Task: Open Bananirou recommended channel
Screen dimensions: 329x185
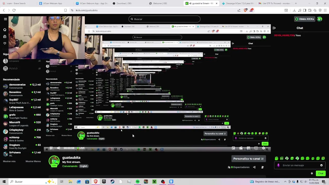Action: 22,94
